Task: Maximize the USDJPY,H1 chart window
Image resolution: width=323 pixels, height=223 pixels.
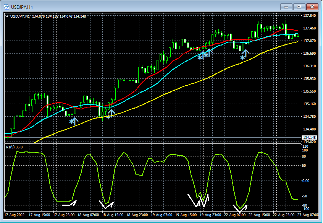Action: click(x=299, y=7)
